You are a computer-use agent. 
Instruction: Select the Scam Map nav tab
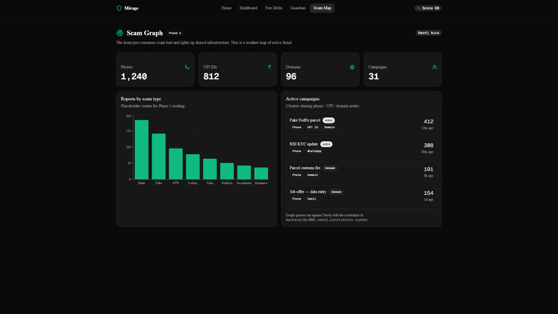[x=322, y=8]
